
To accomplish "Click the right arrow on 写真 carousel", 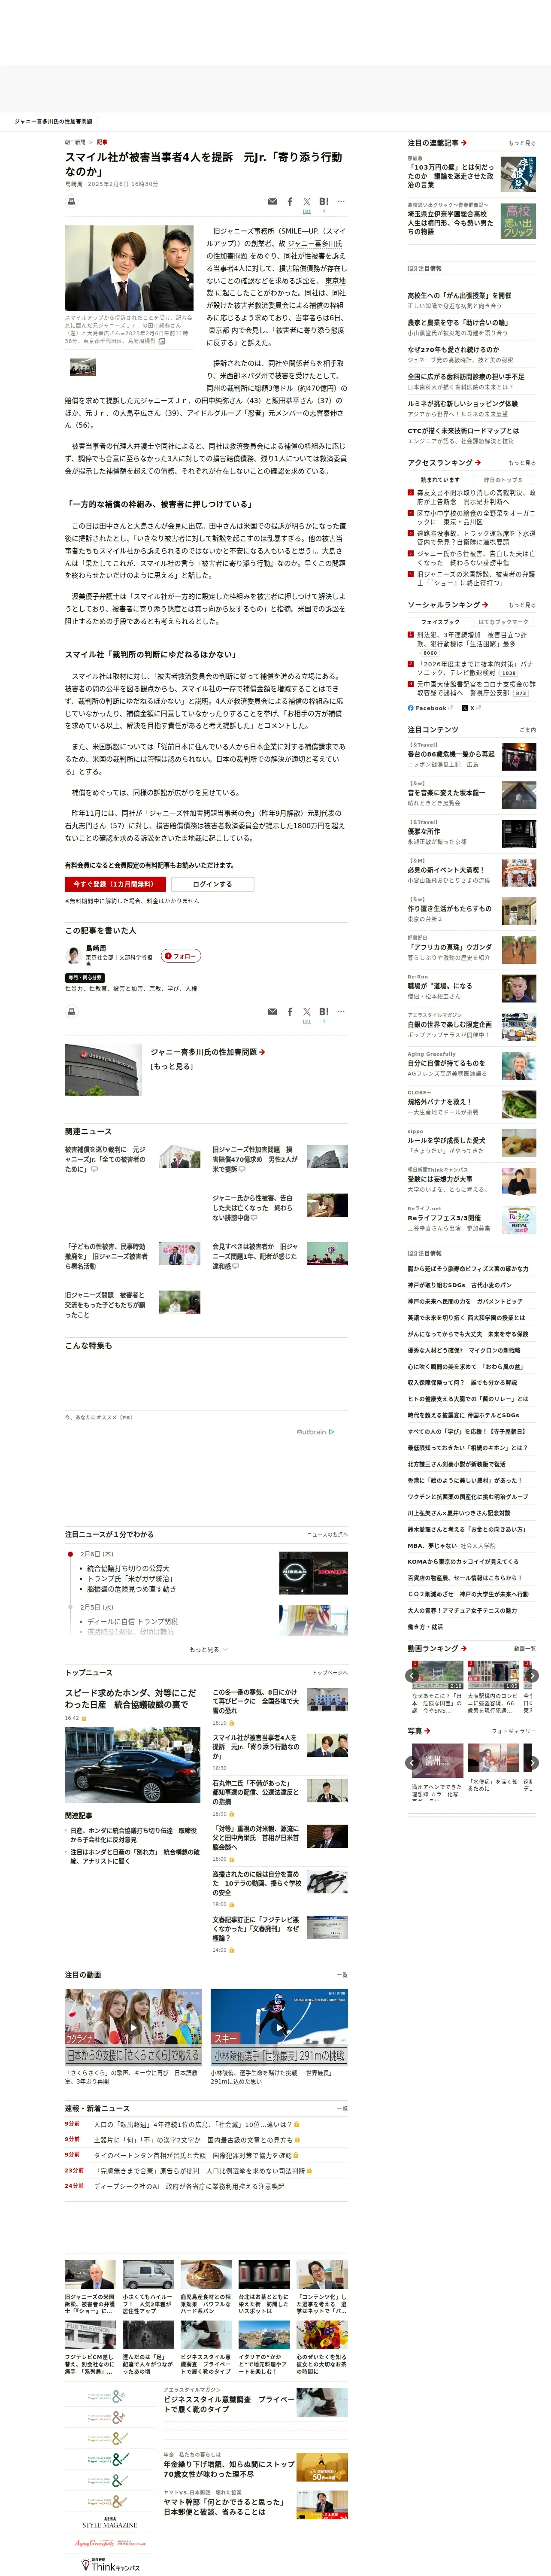I will tap(532, 1763).
